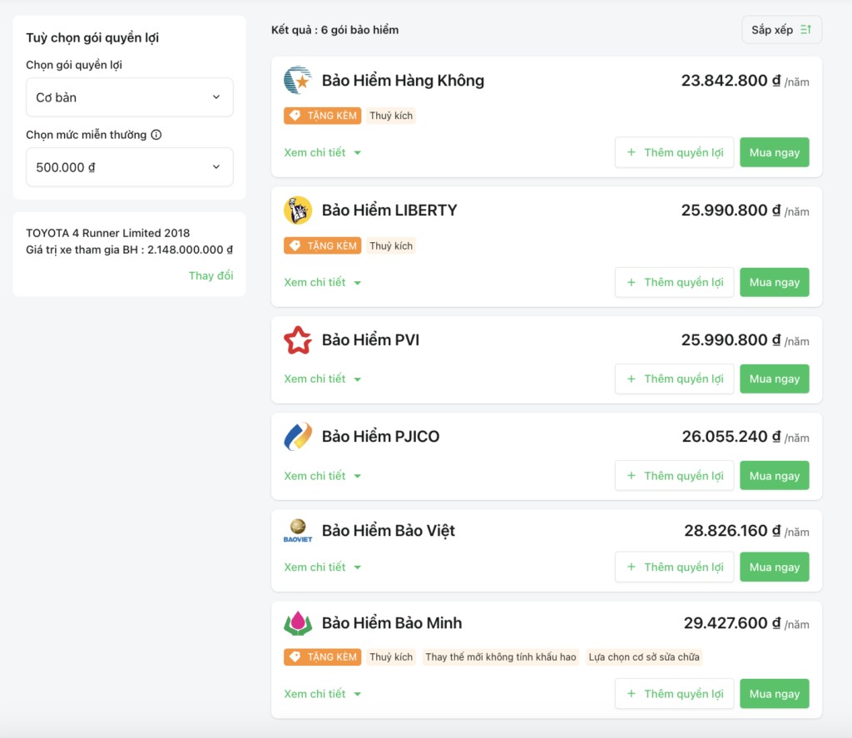852x738 pixels.
Task: Click the Bảo Hiểm PJICO logo
Action: [x=298, y=436]
